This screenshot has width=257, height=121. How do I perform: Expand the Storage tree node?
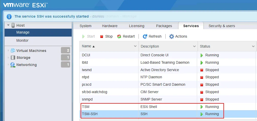[8, 58]
